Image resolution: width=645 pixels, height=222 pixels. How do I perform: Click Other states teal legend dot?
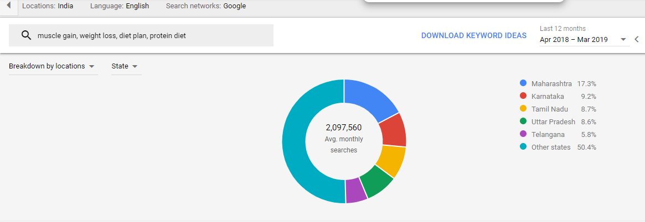523,147
